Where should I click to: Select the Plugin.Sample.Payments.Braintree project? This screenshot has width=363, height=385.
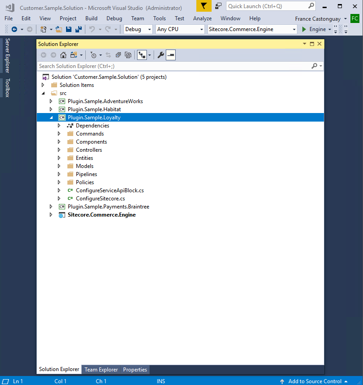point(109,207)
